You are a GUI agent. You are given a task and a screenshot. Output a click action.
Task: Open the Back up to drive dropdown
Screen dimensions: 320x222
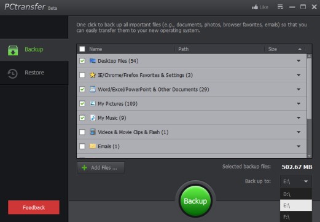click(x=296, y=181)
